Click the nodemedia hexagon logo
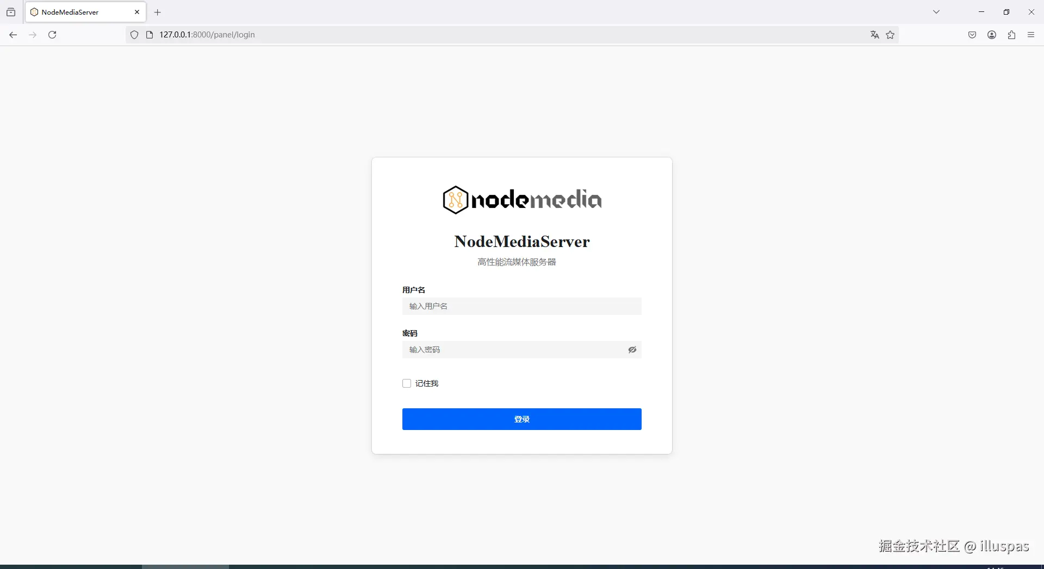 click(455, 200)
